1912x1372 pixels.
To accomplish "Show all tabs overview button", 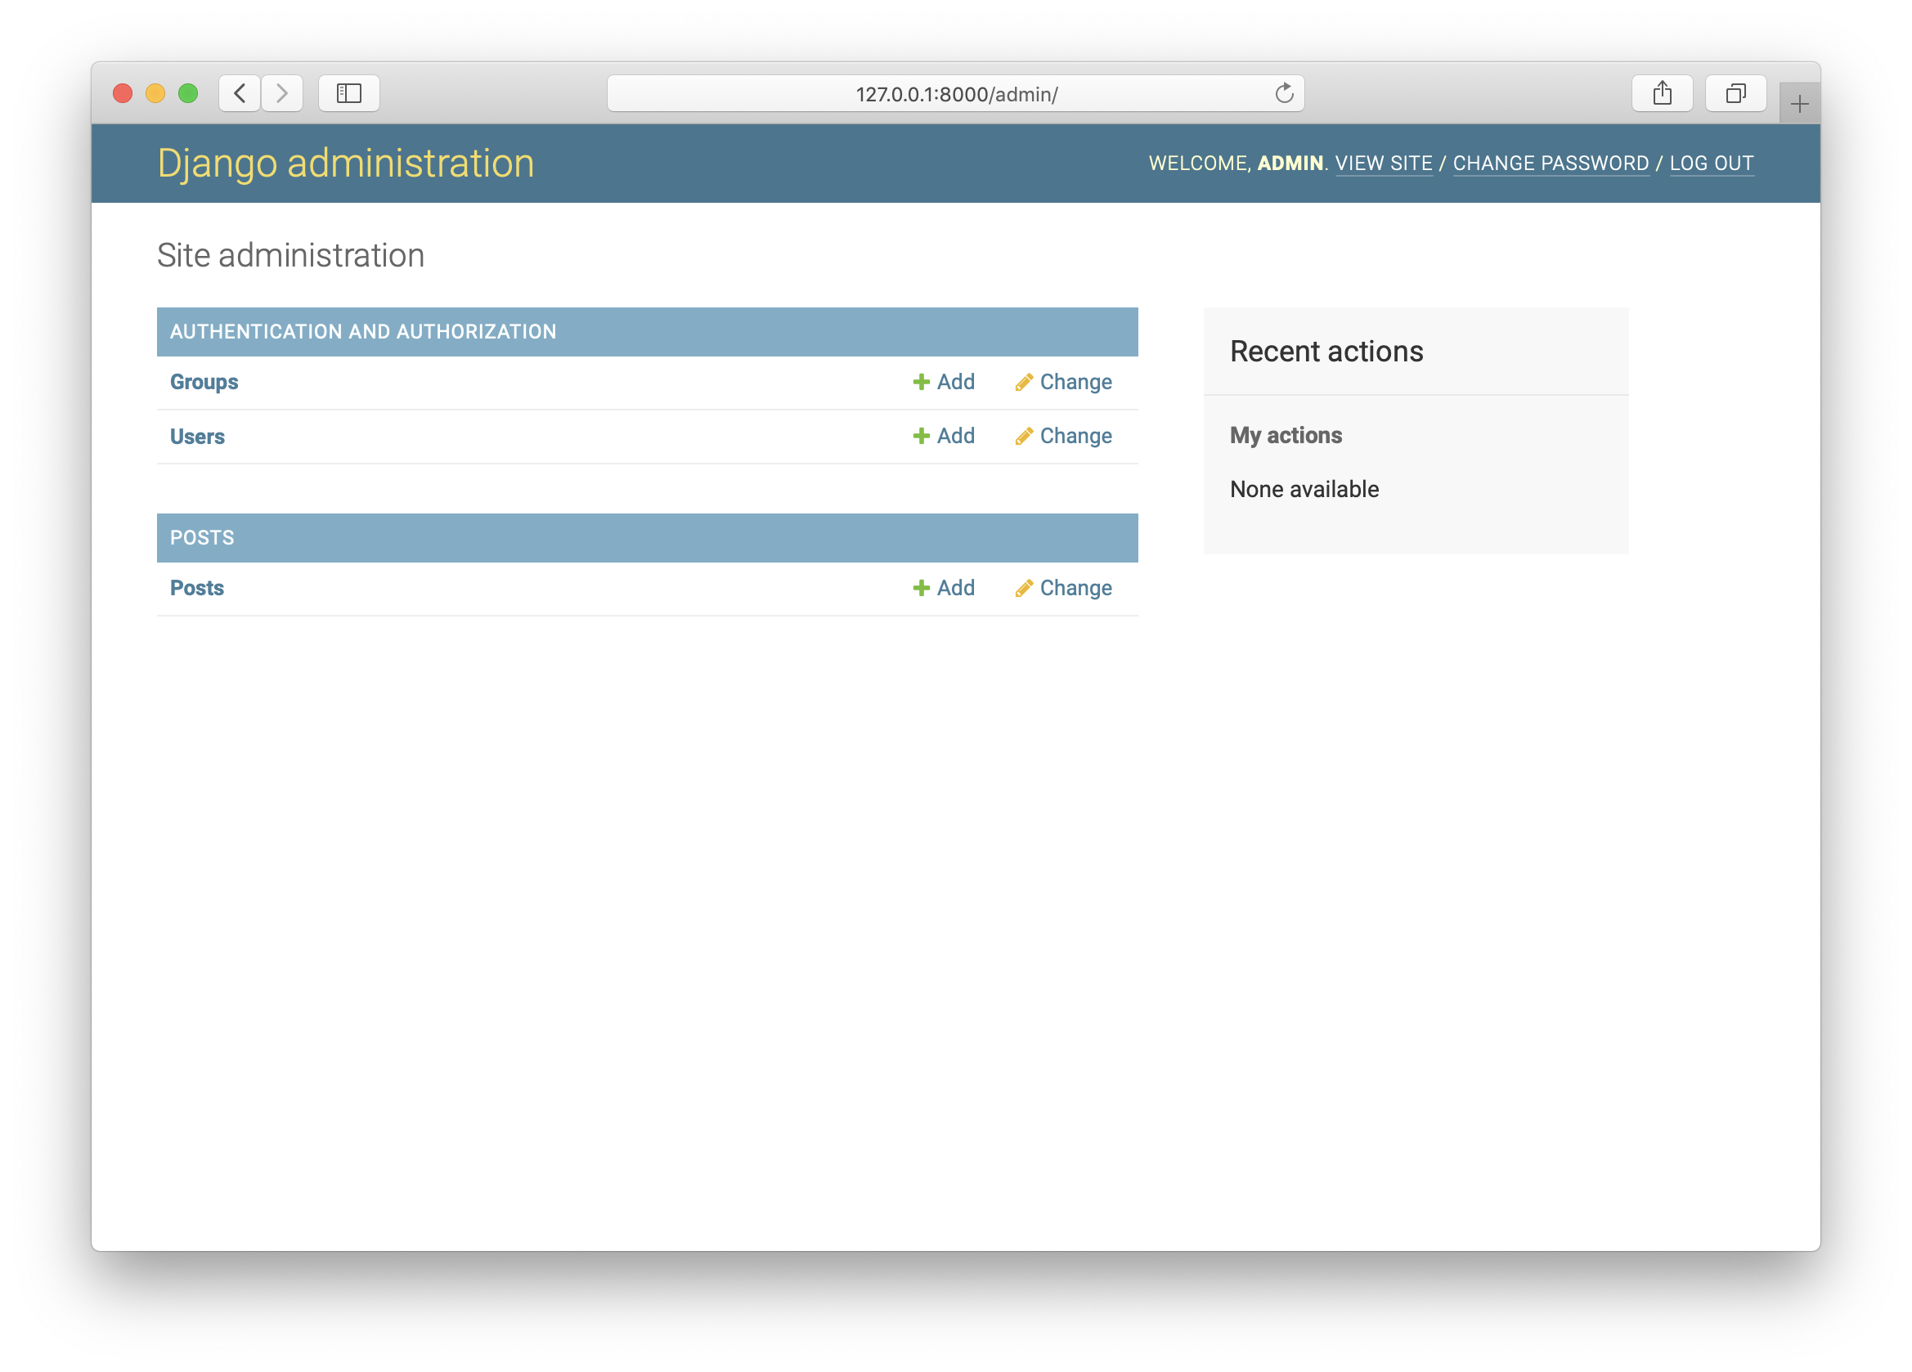I will 1735,92.
